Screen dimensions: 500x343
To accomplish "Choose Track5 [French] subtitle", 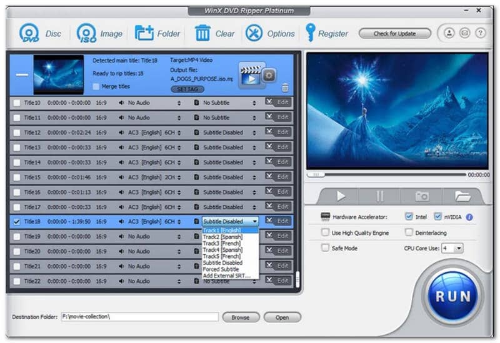I will (230, 256).
